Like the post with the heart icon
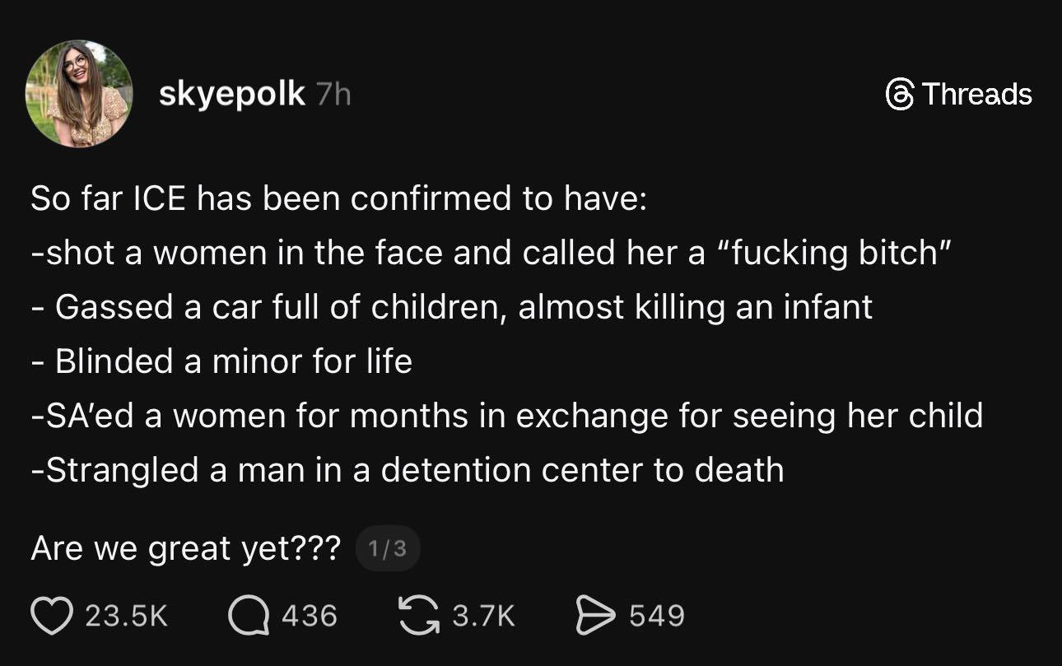This screenshot has height=666, width=1062. [51, 617]
